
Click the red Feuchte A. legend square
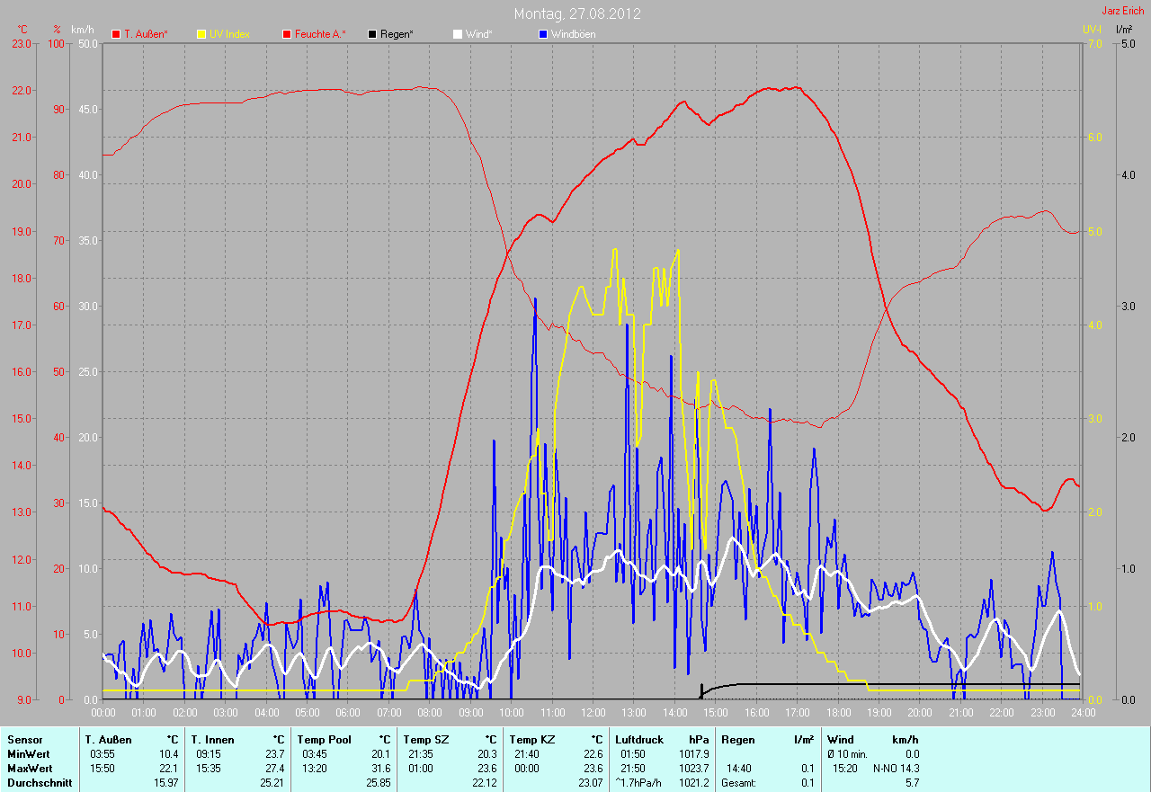[287, 34]
